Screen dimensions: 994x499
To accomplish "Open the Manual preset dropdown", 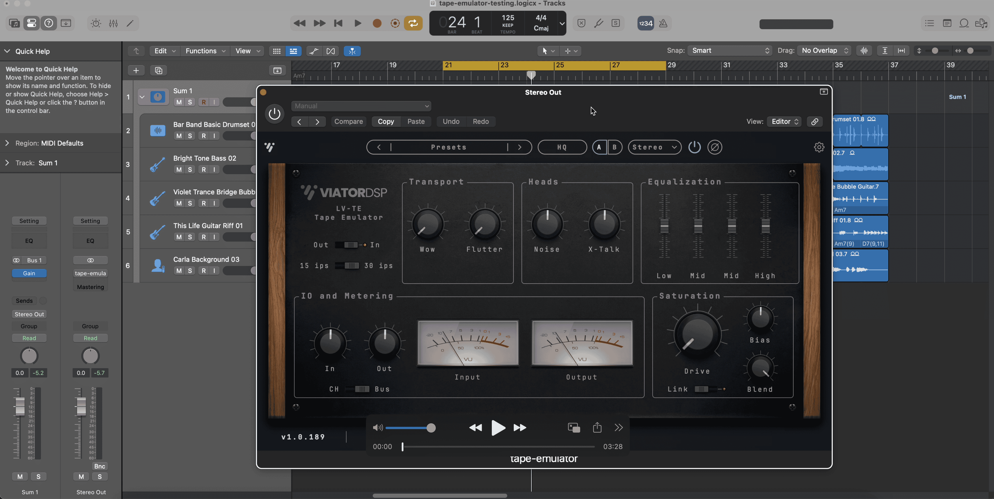I will [x=361, y=106].
